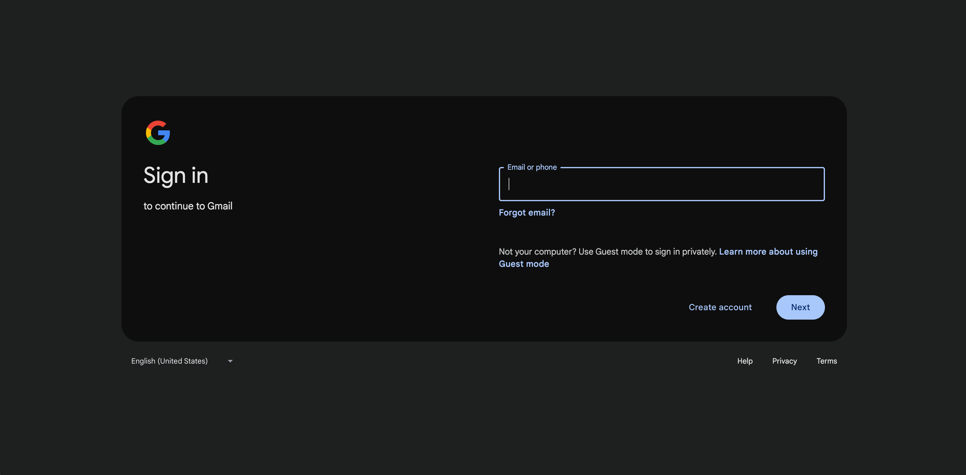The width and height of the screenshot is (966, 475).
Task: Open the Forgot email? link
Action: [526, 212]
